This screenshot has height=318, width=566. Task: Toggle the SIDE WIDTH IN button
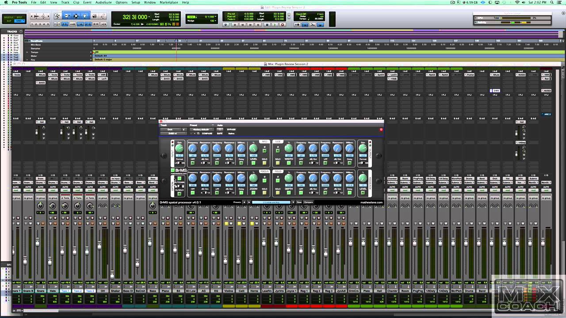click(x=289, y=163)
